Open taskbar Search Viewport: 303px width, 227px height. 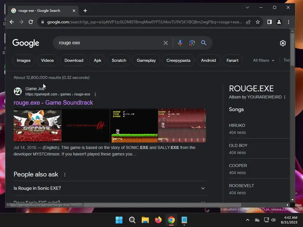pyautogui.click(x=132, y=220)
